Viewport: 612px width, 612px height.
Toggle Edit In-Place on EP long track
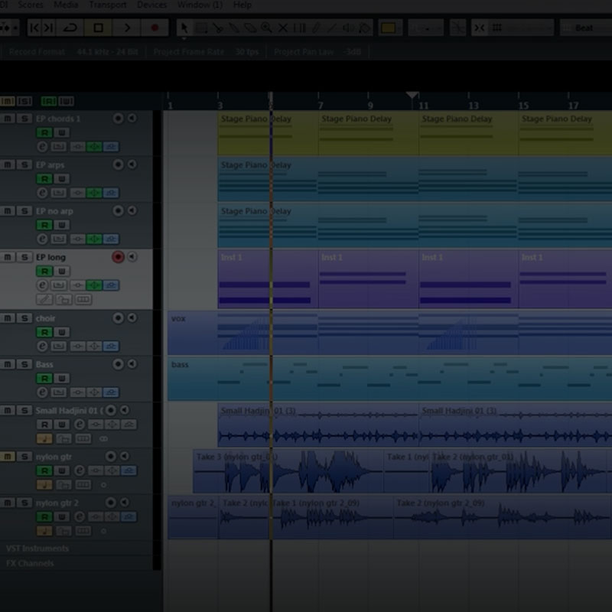pyautogui.click(x=44, y=300)
